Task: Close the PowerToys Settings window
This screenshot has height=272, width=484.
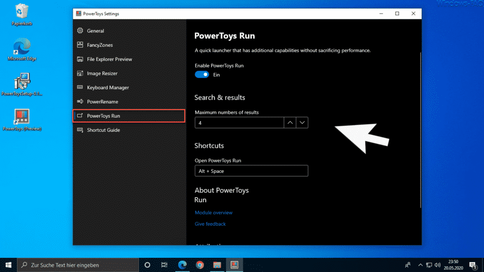Action: click(413, 14)
